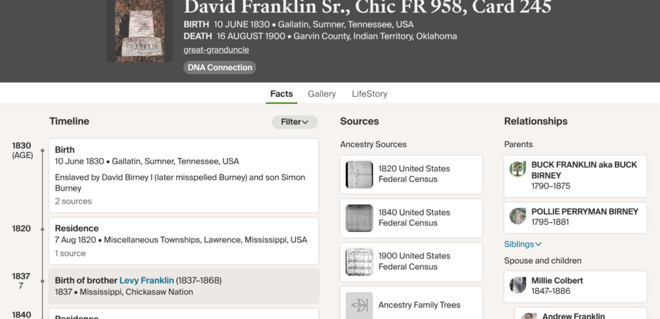Click the 1840 census record thumbnail
The height and width of the screenshot is (319, 660).
[x=359, y=218]
